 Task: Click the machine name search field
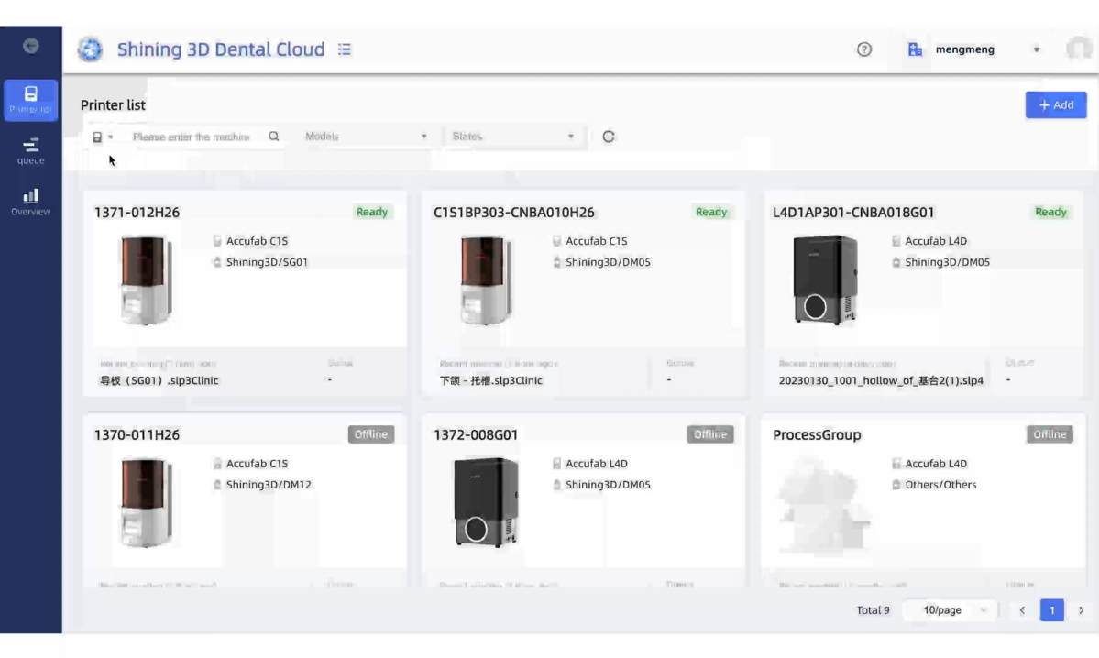click(x=192, y=137)
